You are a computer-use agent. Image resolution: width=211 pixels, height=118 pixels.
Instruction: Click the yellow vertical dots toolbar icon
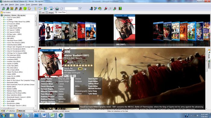35,9
